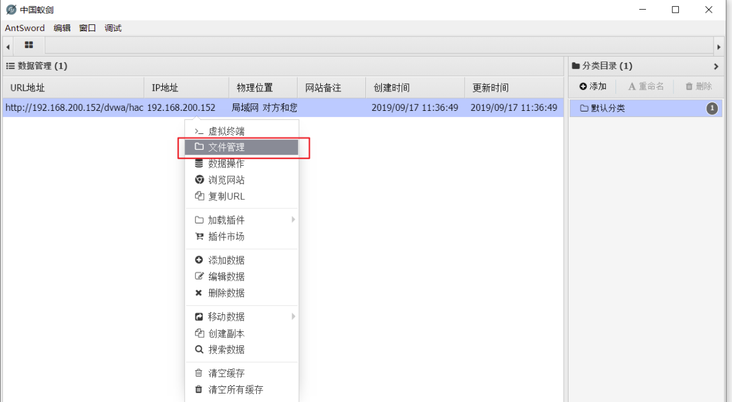This screenshot has height=402, width=732.
Task: Click the count badge on 默认分类
Action: (x=712, y=108)
